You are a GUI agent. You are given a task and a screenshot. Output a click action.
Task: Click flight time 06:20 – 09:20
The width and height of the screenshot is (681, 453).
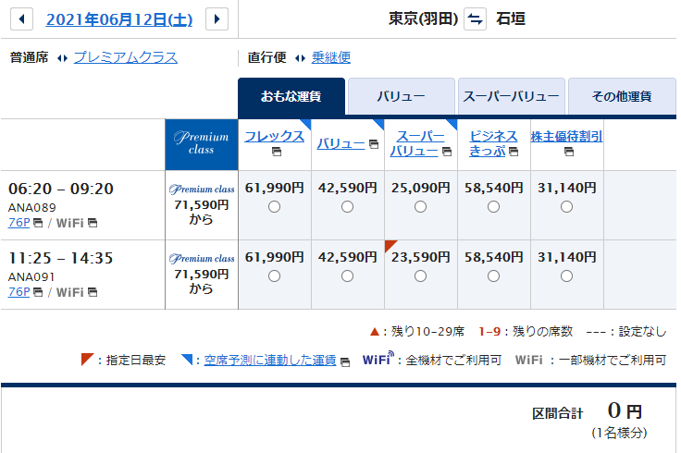click(x=61, y=189)
